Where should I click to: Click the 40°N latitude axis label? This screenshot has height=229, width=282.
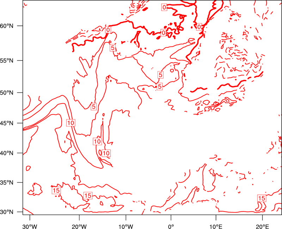click(x=11, y=153)
